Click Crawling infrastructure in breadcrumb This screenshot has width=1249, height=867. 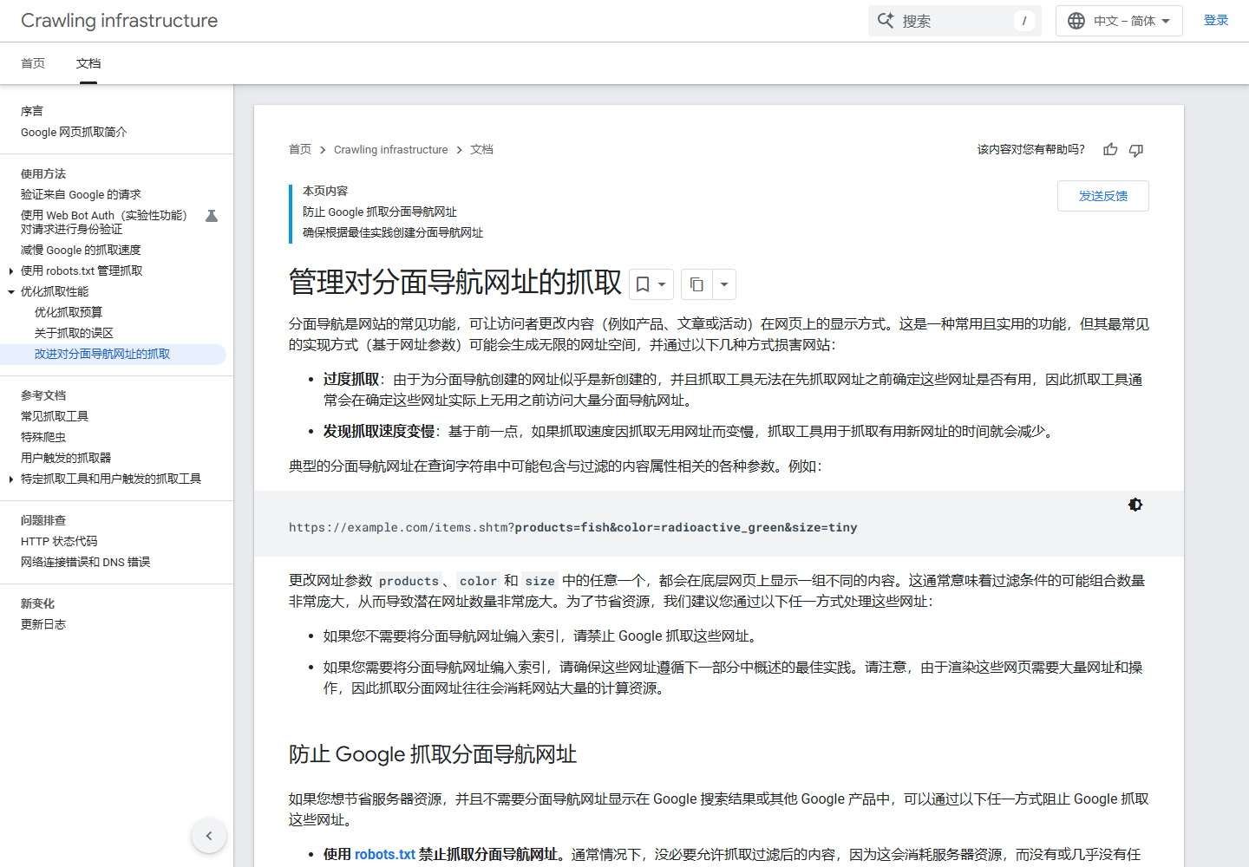[x=391, y=150]
